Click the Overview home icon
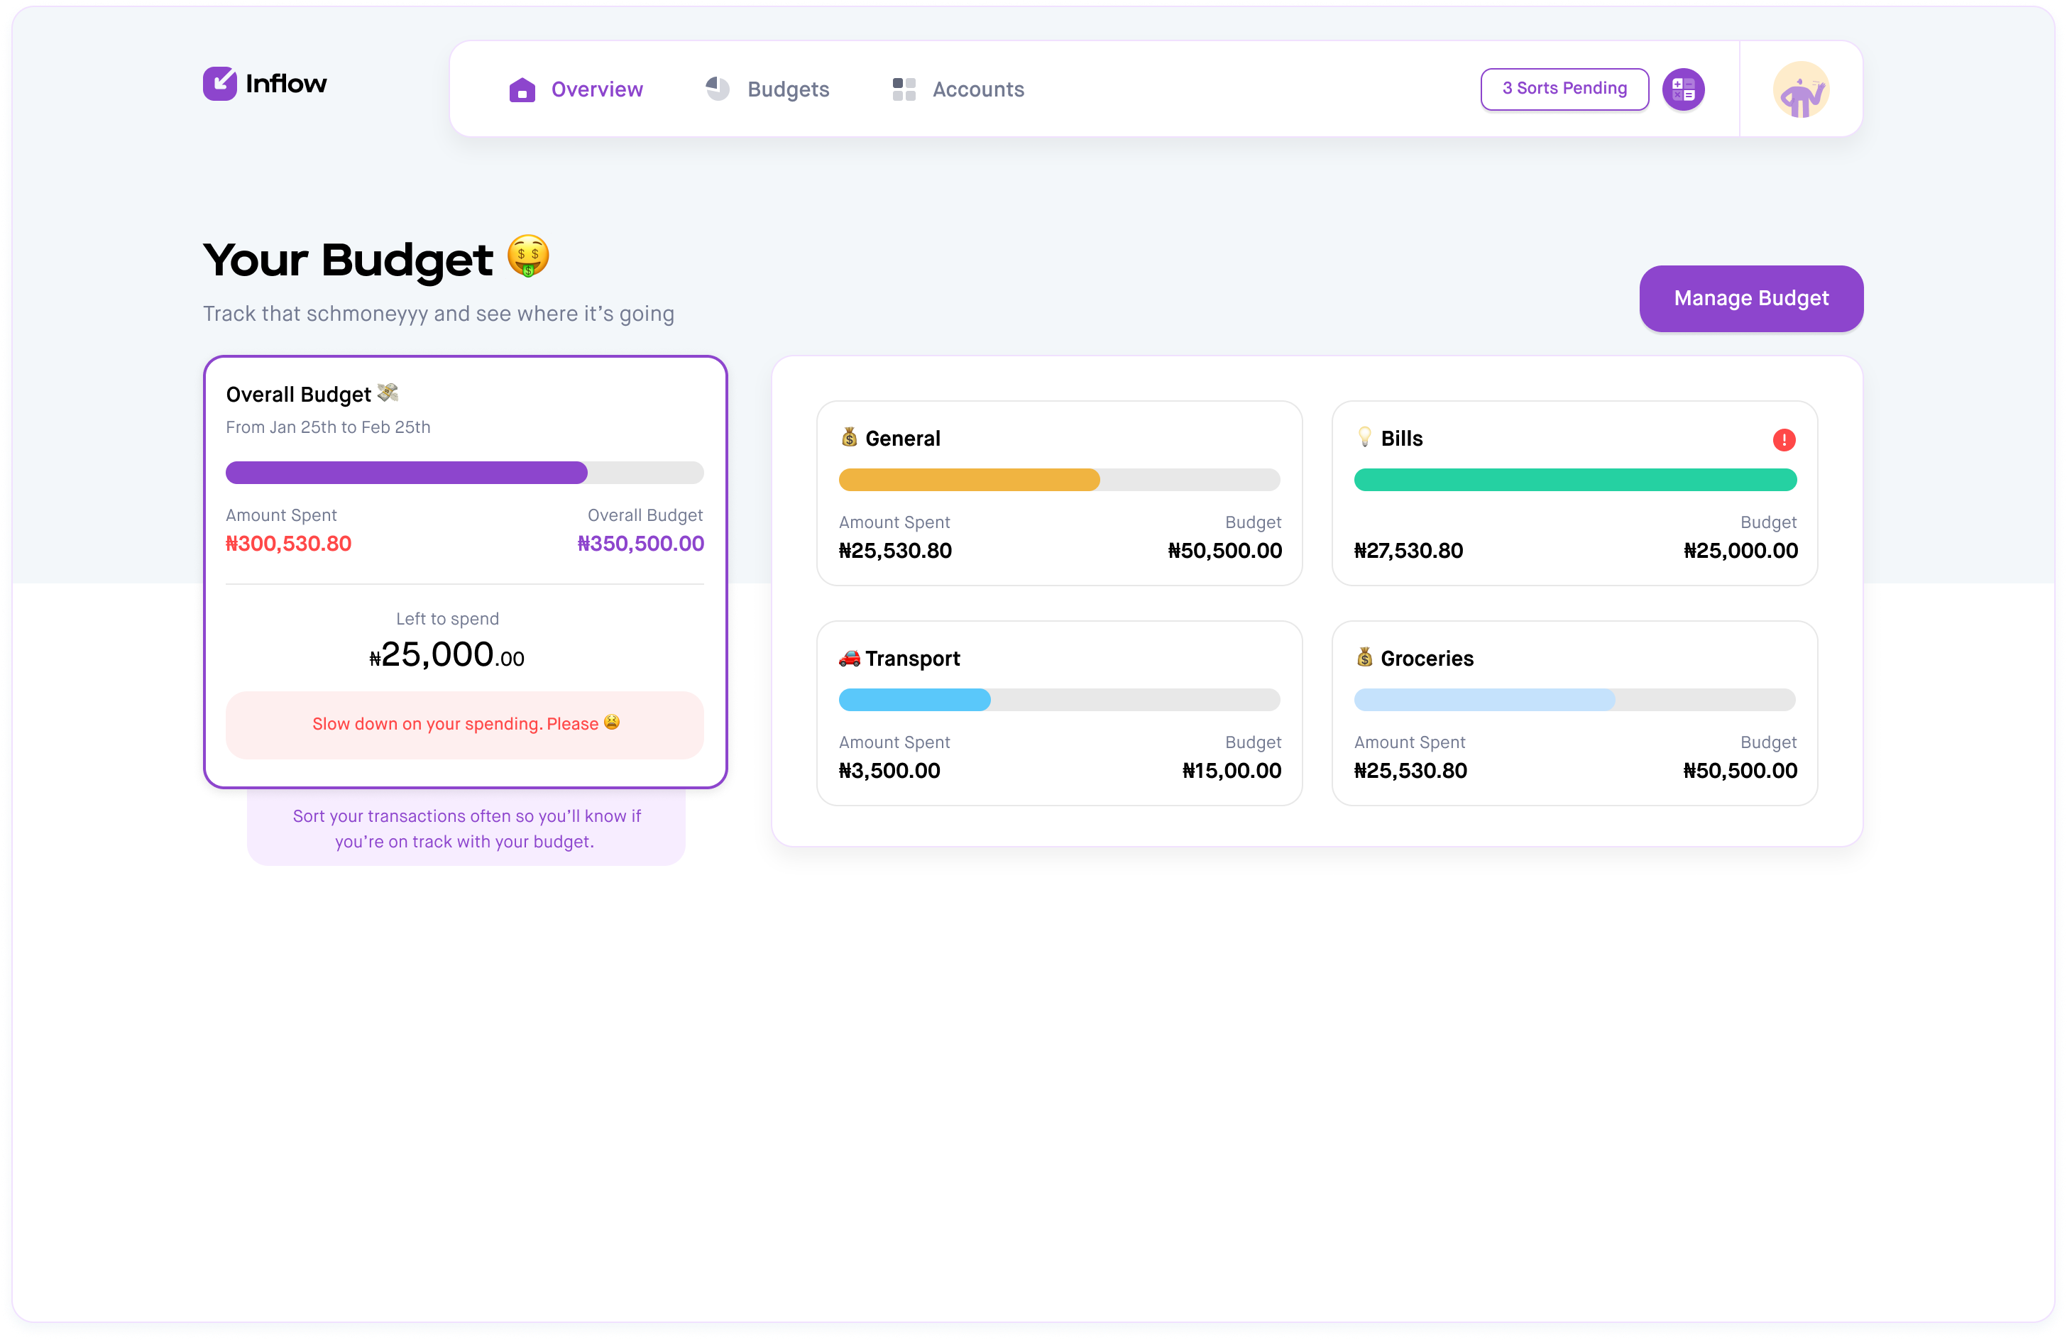This screenshot has height=1340, width=2067. (522, 89)
